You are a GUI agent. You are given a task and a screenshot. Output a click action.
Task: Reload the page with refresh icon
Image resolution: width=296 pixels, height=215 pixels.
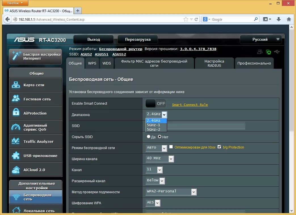tap(196, 19)
